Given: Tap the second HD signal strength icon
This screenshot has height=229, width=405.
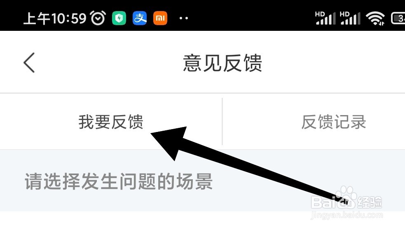Looking at the screenshot, I should pyautogui.click(x=350, y=18).
